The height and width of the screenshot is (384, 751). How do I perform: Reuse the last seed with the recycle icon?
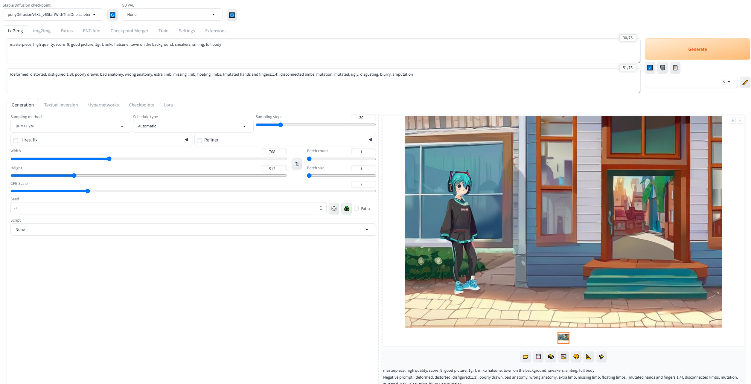[346, 208]
